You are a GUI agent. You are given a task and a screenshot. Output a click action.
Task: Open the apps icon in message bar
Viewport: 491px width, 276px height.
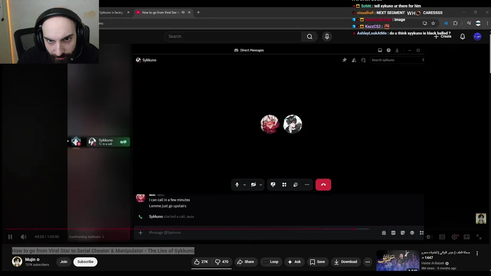422,233
